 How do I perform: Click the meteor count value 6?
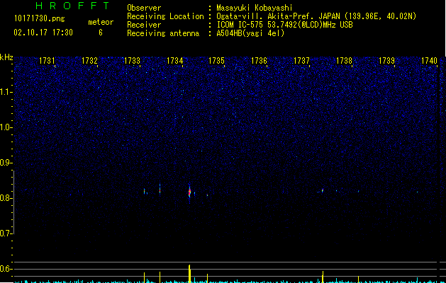pyautogui.click(x=101, y=33)
